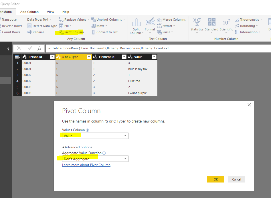Screen dimensions: 271x198
Task: Click the Parse icon
Action: [x=159, y=32]
